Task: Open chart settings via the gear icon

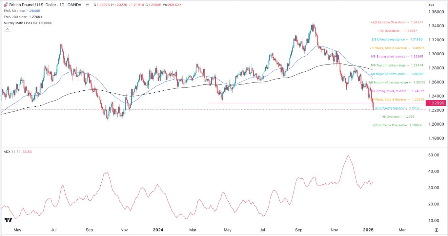Action: pyautogui.click(x=436, y=230)
